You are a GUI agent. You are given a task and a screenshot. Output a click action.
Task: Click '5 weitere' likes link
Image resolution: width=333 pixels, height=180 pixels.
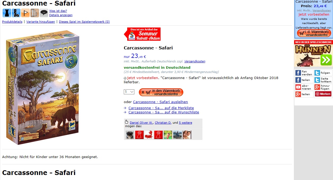pyautogui.click(x=185, y=123)
